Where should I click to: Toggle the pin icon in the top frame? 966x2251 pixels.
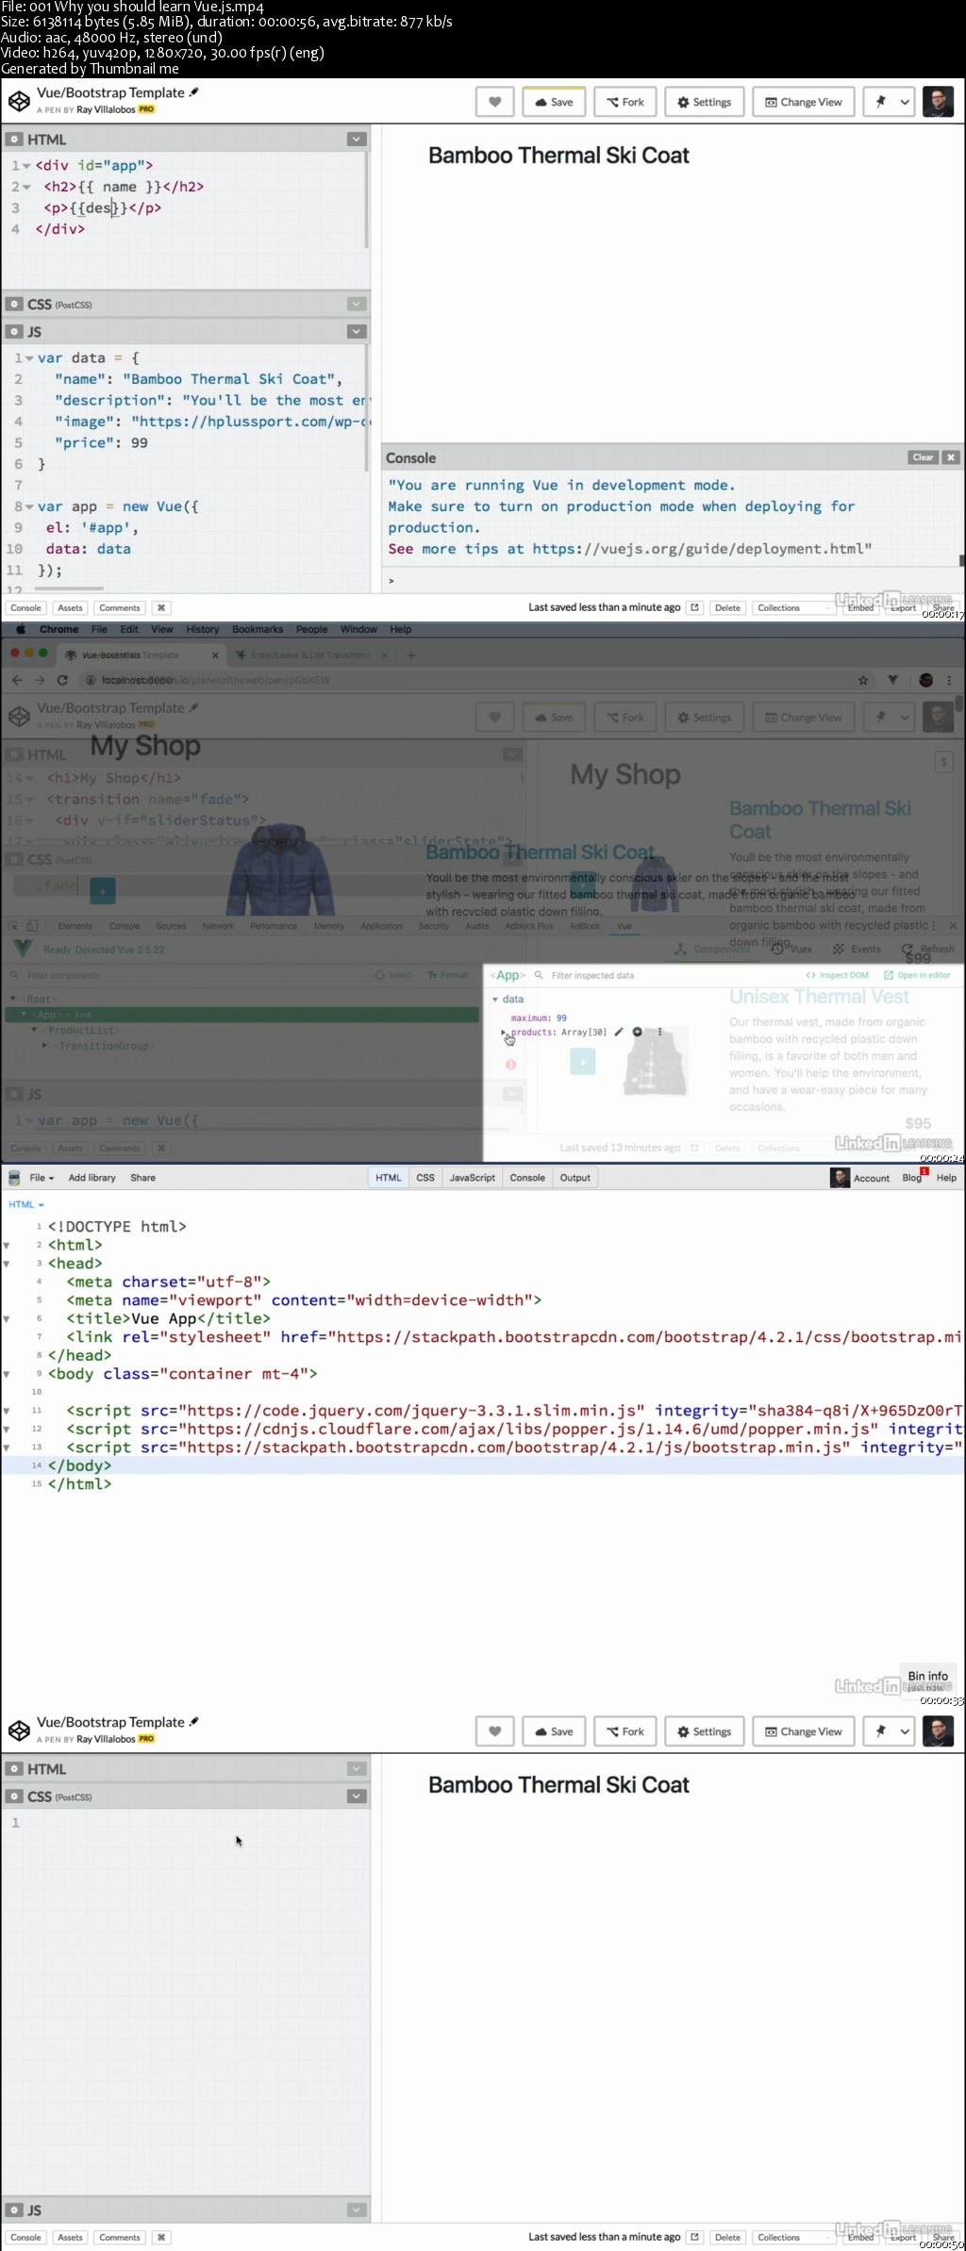pyautogui.click(x=880, y=102)
